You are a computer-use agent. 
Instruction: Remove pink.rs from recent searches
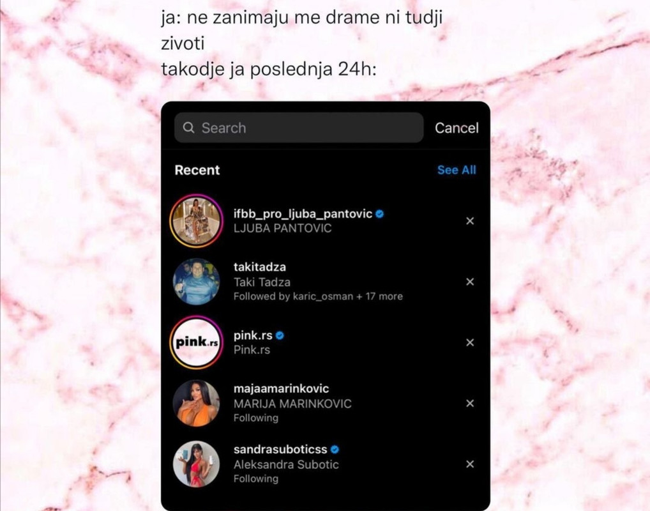[470, 342]
